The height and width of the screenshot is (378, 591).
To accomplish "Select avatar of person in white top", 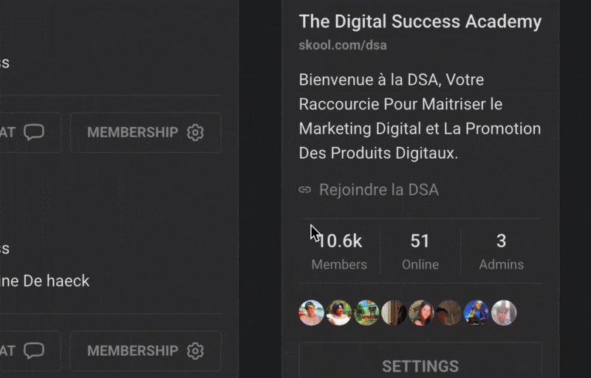I will (339, 313).
